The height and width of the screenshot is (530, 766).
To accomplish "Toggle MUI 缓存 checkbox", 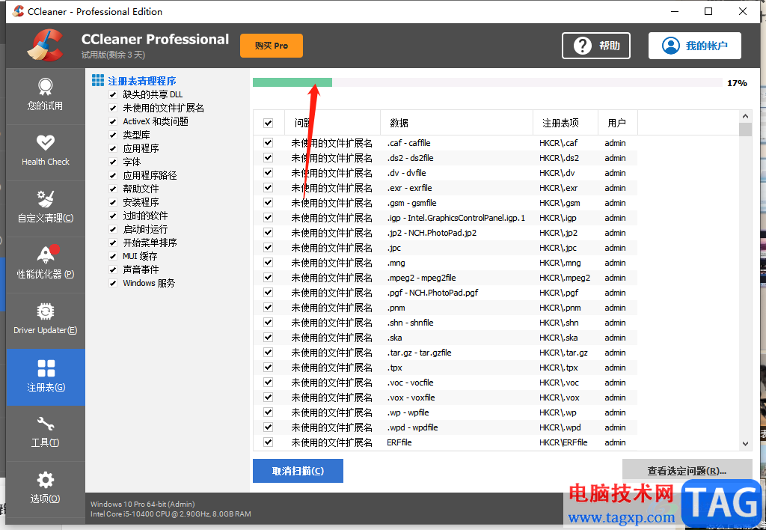I will (x=113, y=256).
